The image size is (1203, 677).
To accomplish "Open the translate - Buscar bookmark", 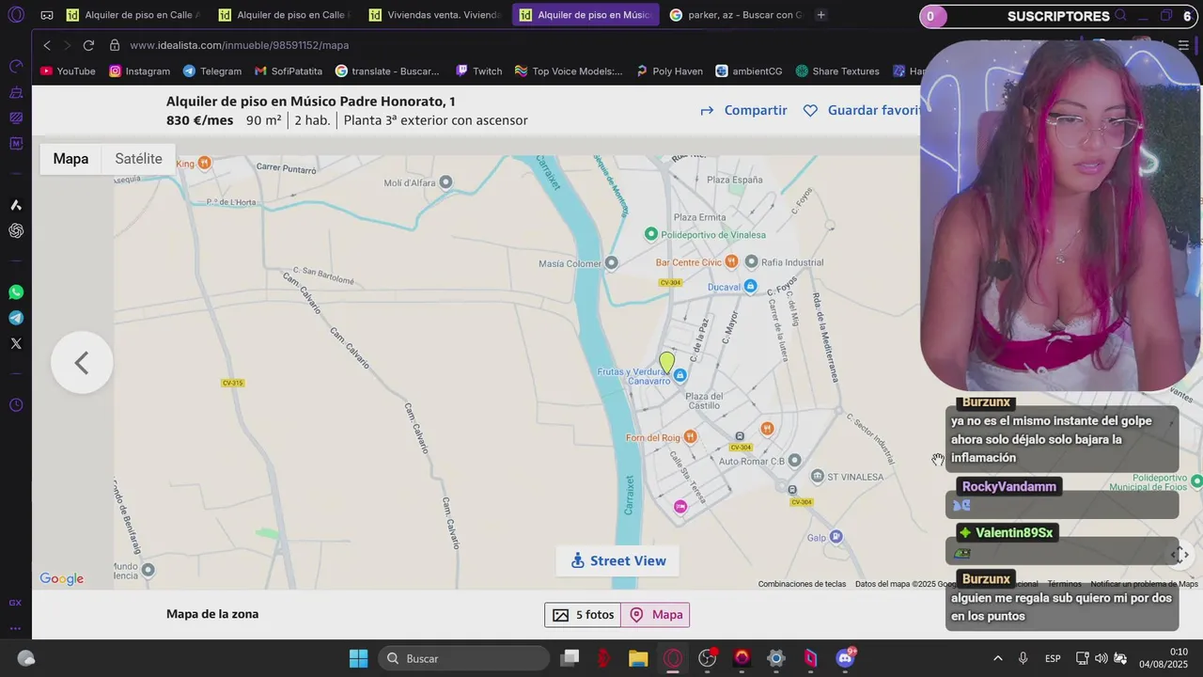I will click(387, 71).
